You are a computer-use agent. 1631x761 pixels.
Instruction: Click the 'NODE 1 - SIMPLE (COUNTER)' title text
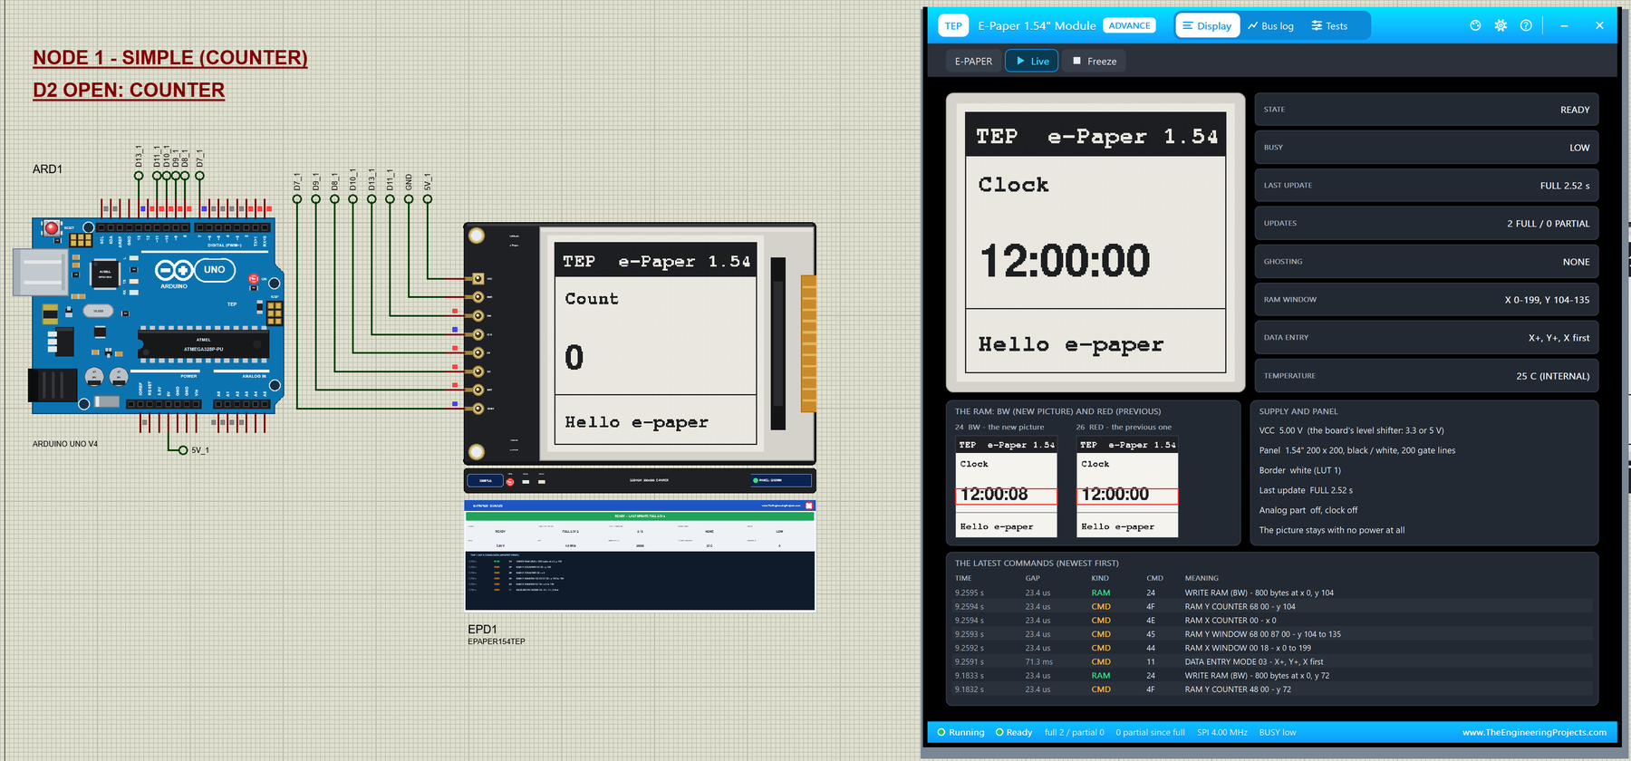[x=170, y=58]
